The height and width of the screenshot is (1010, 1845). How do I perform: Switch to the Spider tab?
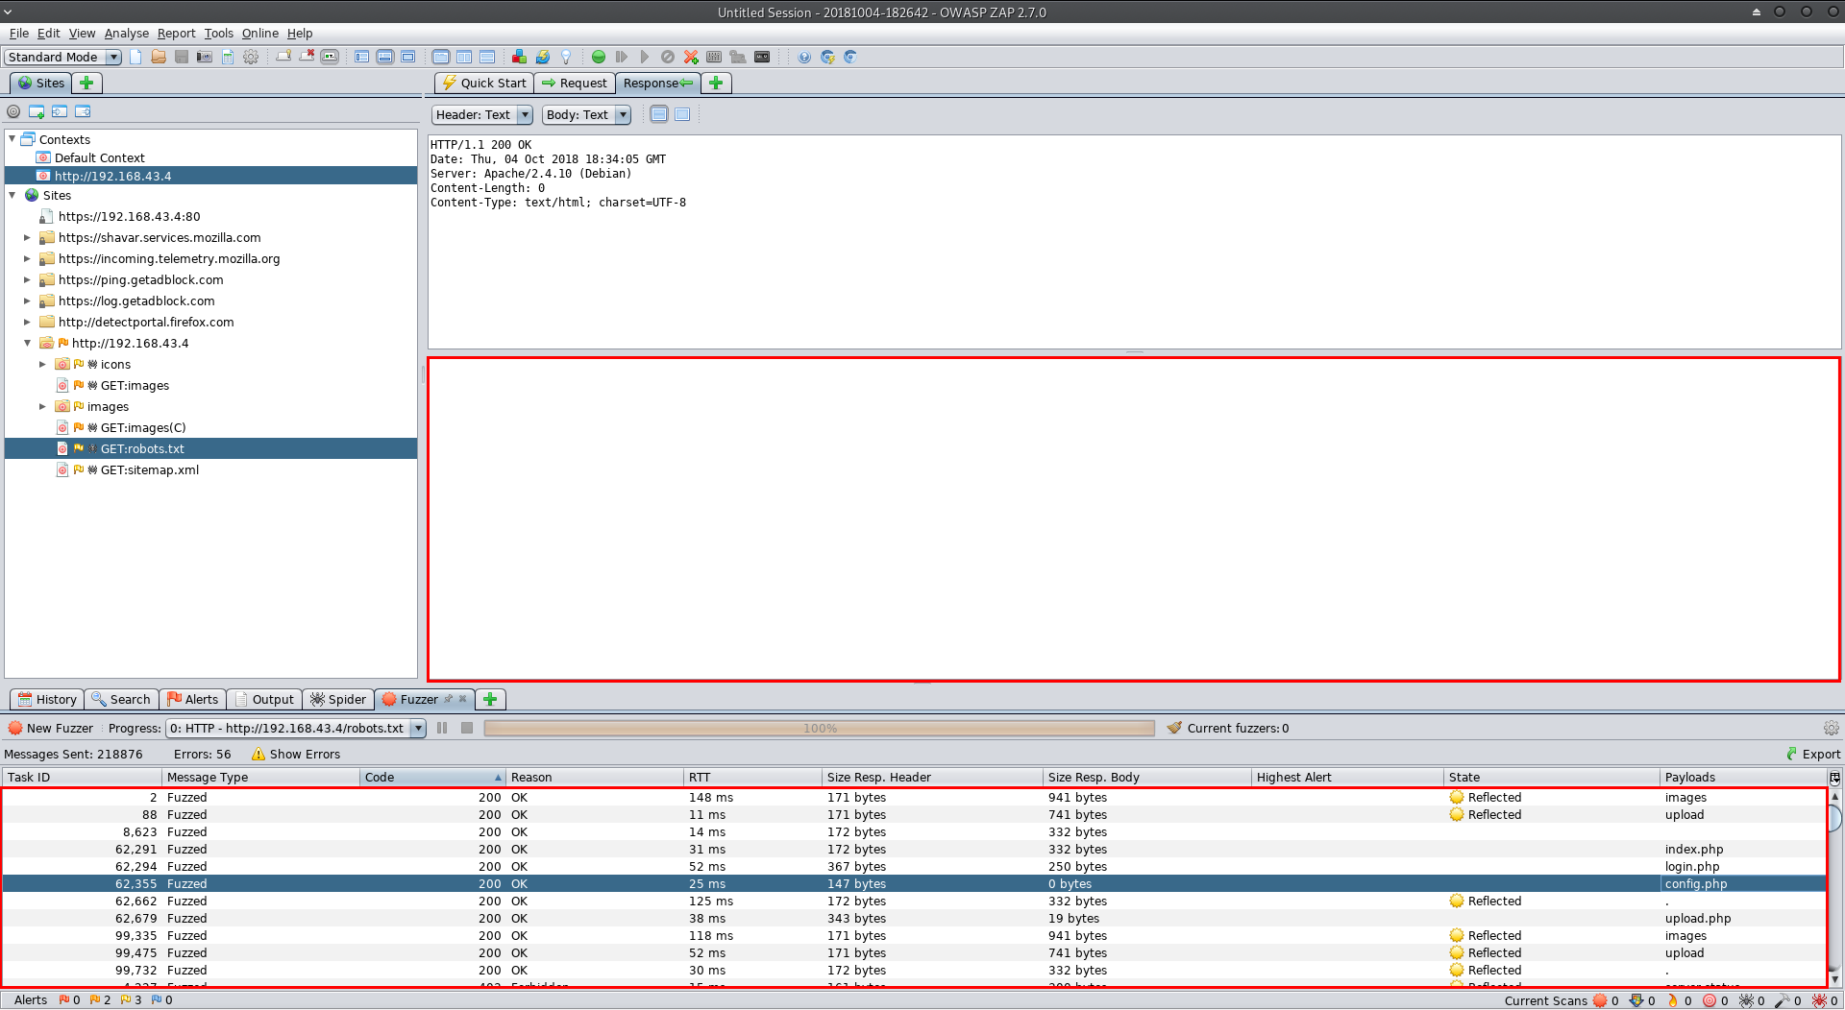click(x=338, y=699)
